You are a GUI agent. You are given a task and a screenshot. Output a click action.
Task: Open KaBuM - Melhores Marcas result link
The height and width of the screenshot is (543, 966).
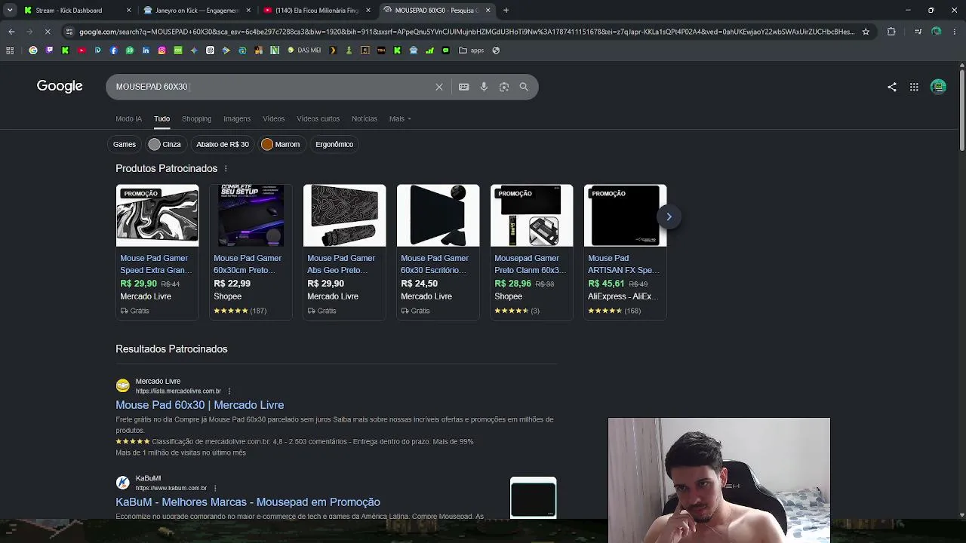pos(248,502)
